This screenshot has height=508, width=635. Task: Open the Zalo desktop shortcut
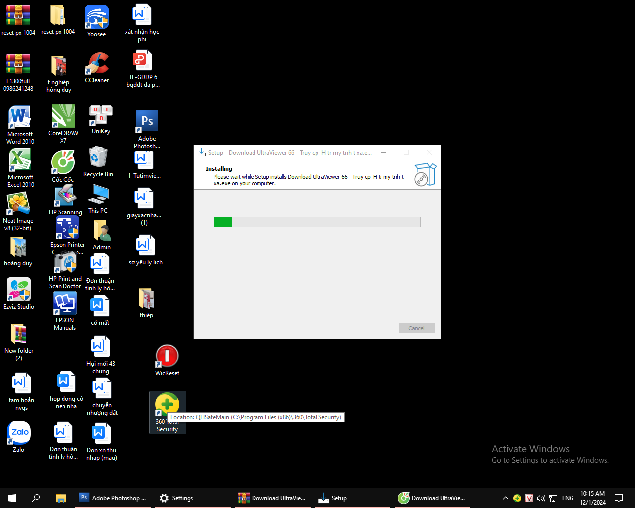[19, 433]
